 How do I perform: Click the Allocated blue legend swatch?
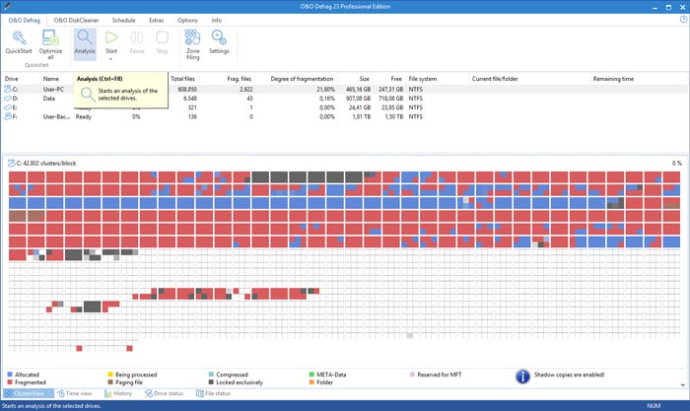pos(10,375)
